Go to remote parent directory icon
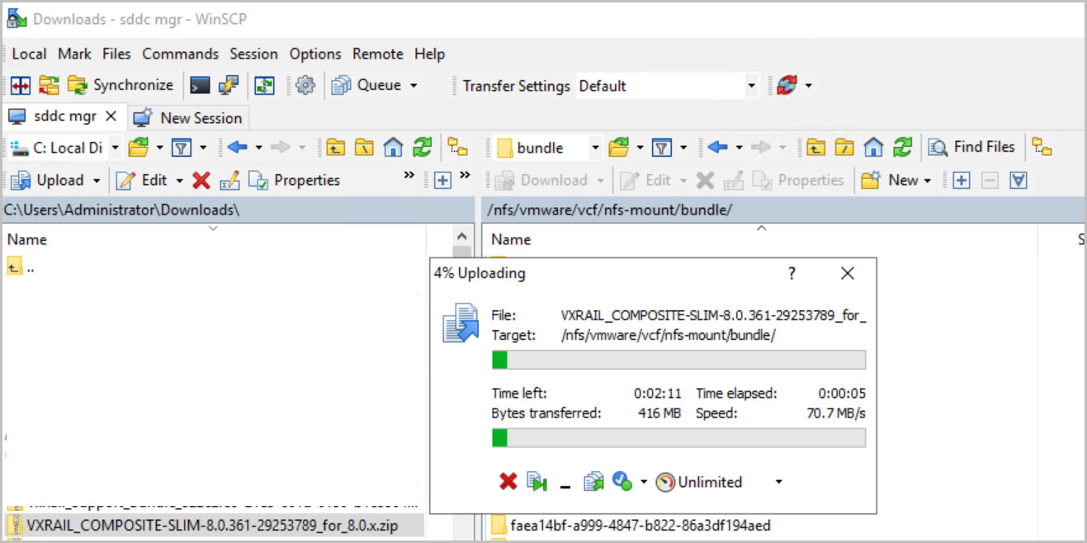This screenshot has width=1087, height=543. [x=815, y=148]
